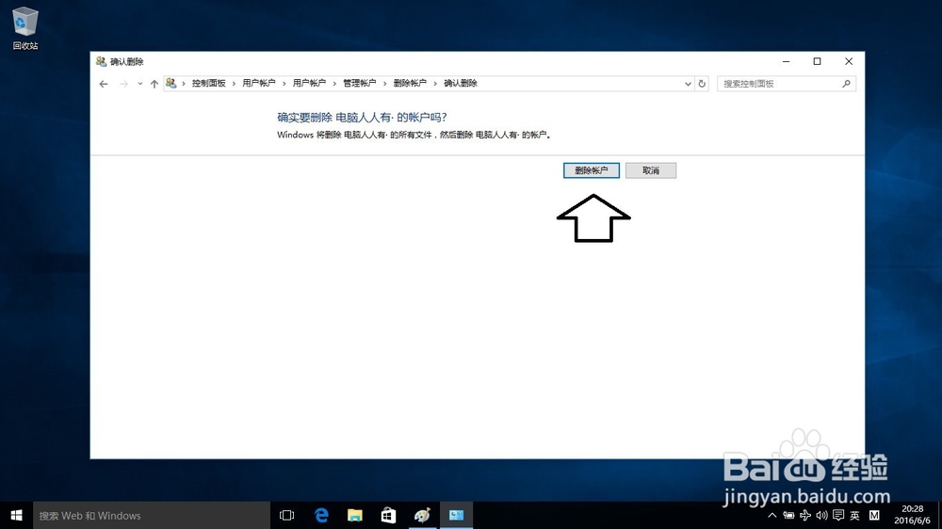This screenshot has width=942, height=529.
Task: Click the 搜索 Web 和 Windows search box
Action: pyautogui.click(x=152, y=515)
